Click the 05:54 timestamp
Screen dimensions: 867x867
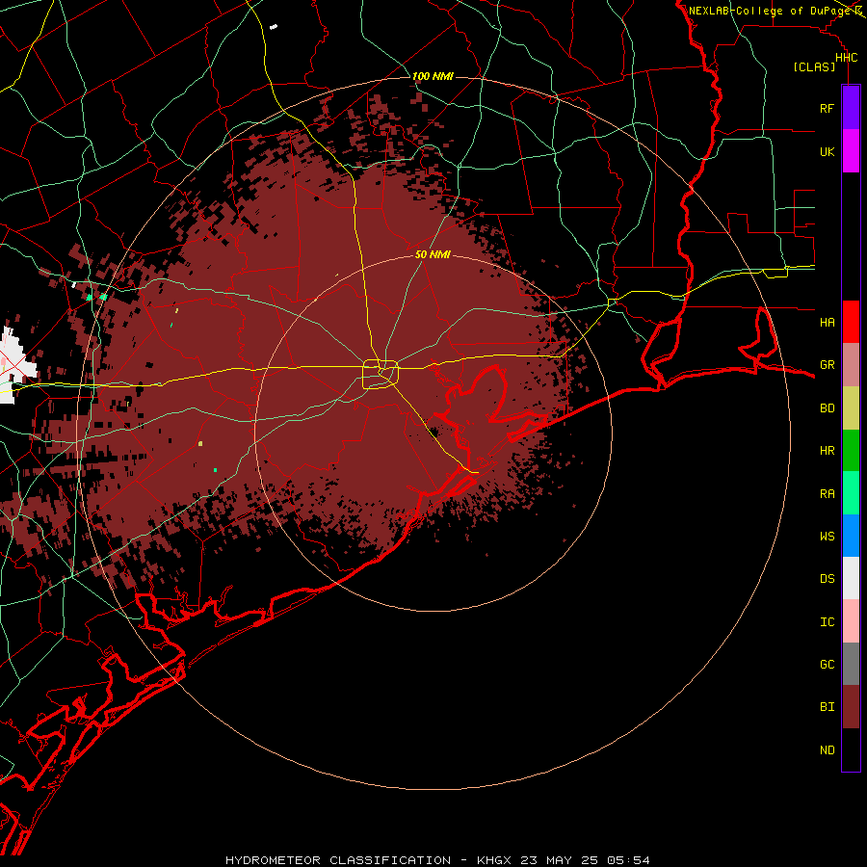pos(627,860)
